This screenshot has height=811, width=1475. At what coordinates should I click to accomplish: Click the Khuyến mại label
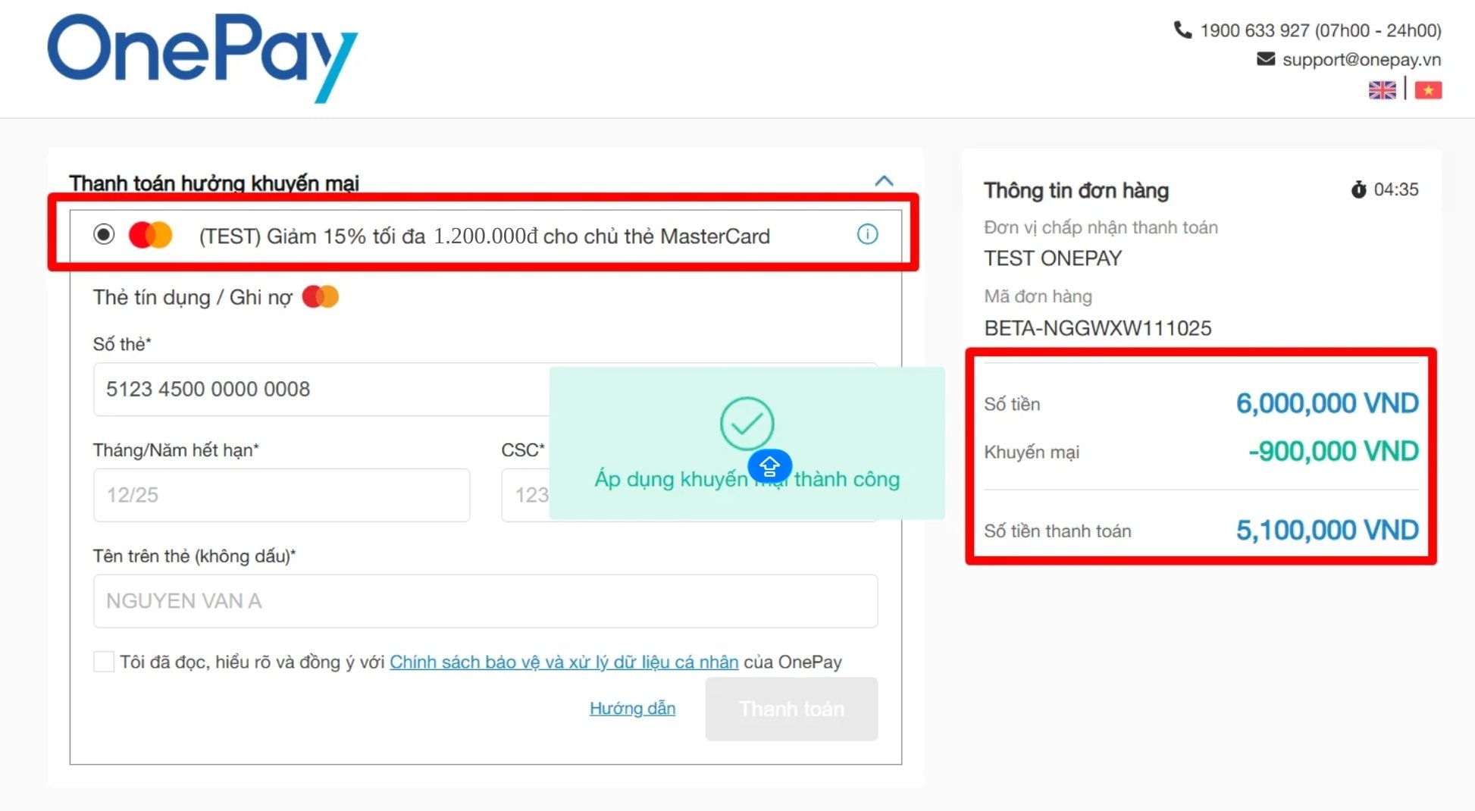1032,452
